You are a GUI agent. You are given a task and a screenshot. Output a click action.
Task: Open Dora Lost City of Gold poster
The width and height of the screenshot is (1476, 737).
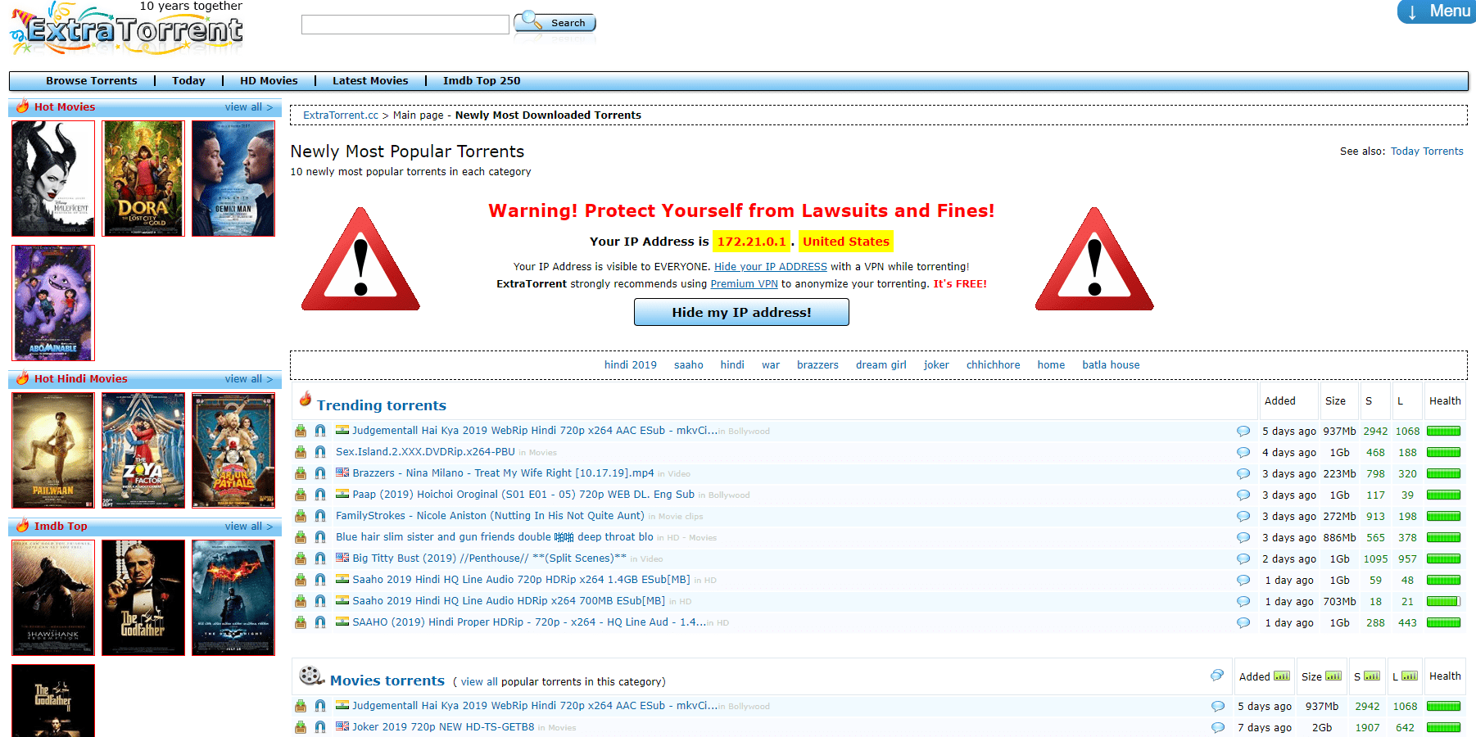[x=143, y=179]
